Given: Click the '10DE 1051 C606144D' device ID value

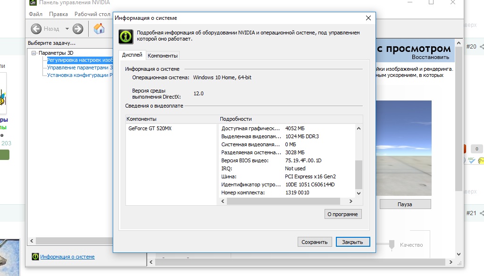Looking at the screenshot, I should point(310,184).
